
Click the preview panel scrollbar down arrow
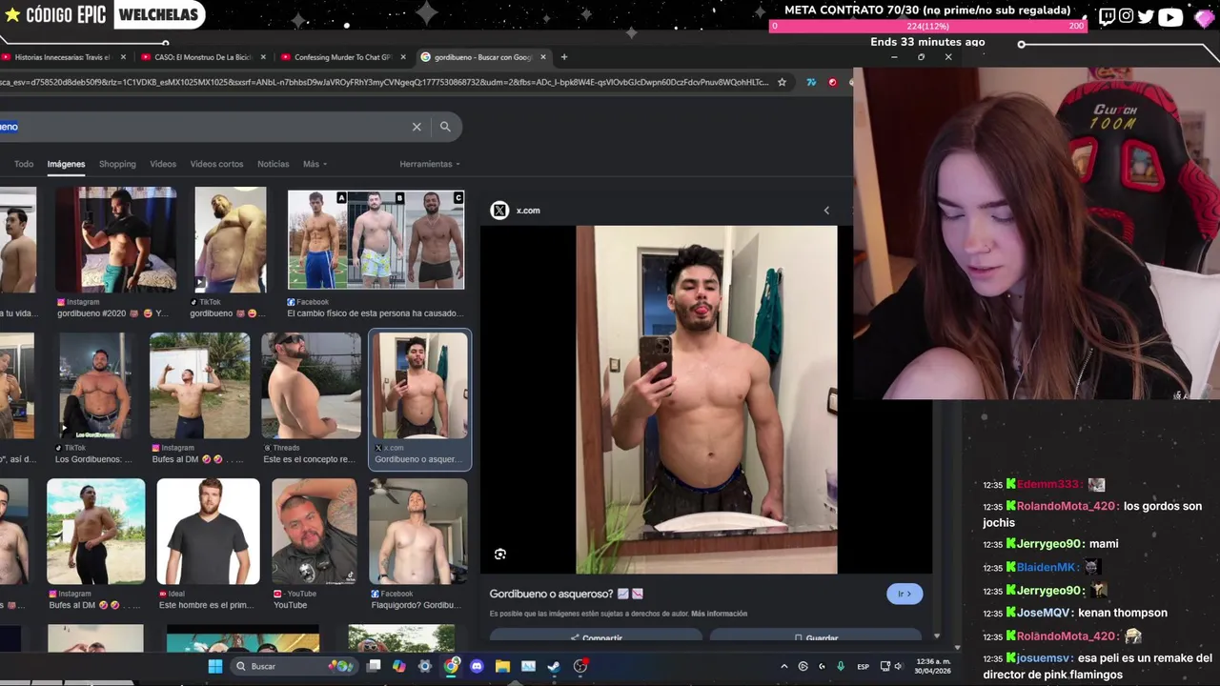pyautogui.click(x=937, y=636)
